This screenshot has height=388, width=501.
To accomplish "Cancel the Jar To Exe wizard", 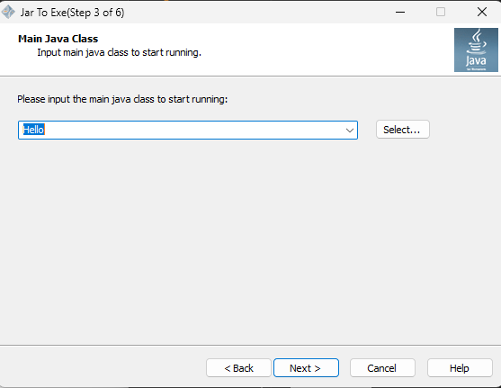I will 382,368.
